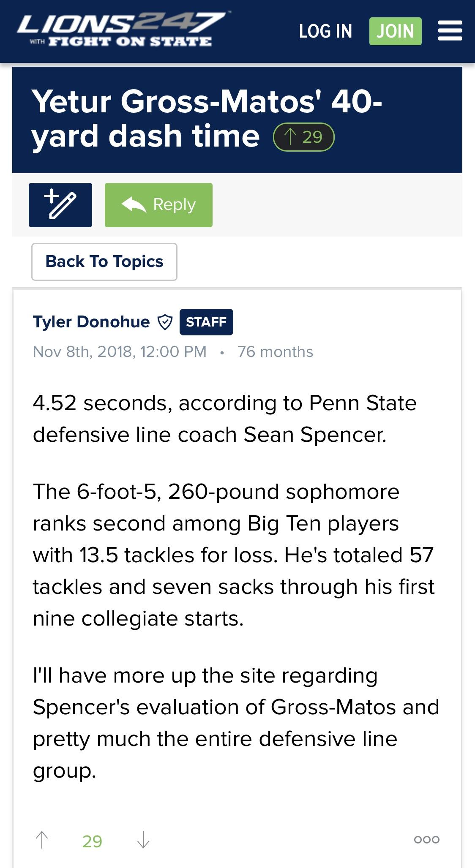Click the paragraph starting "I'll have more"
The height and width of the screenshot is (868, 475).
click(x=236, y=723)
